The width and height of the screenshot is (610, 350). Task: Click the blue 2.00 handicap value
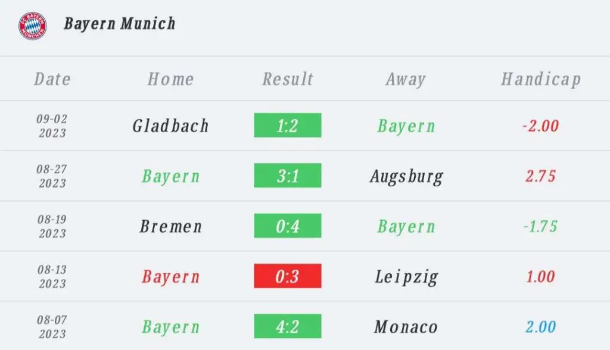coord(540,327)
